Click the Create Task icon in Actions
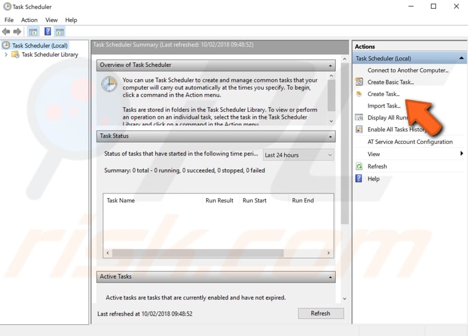 [x=359, y=94]
